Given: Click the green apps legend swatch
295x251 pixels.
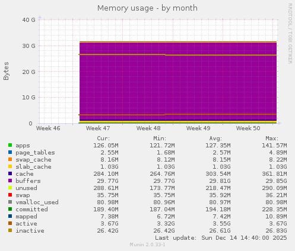Looking at the screenshot, I should (x=10, y=145).
